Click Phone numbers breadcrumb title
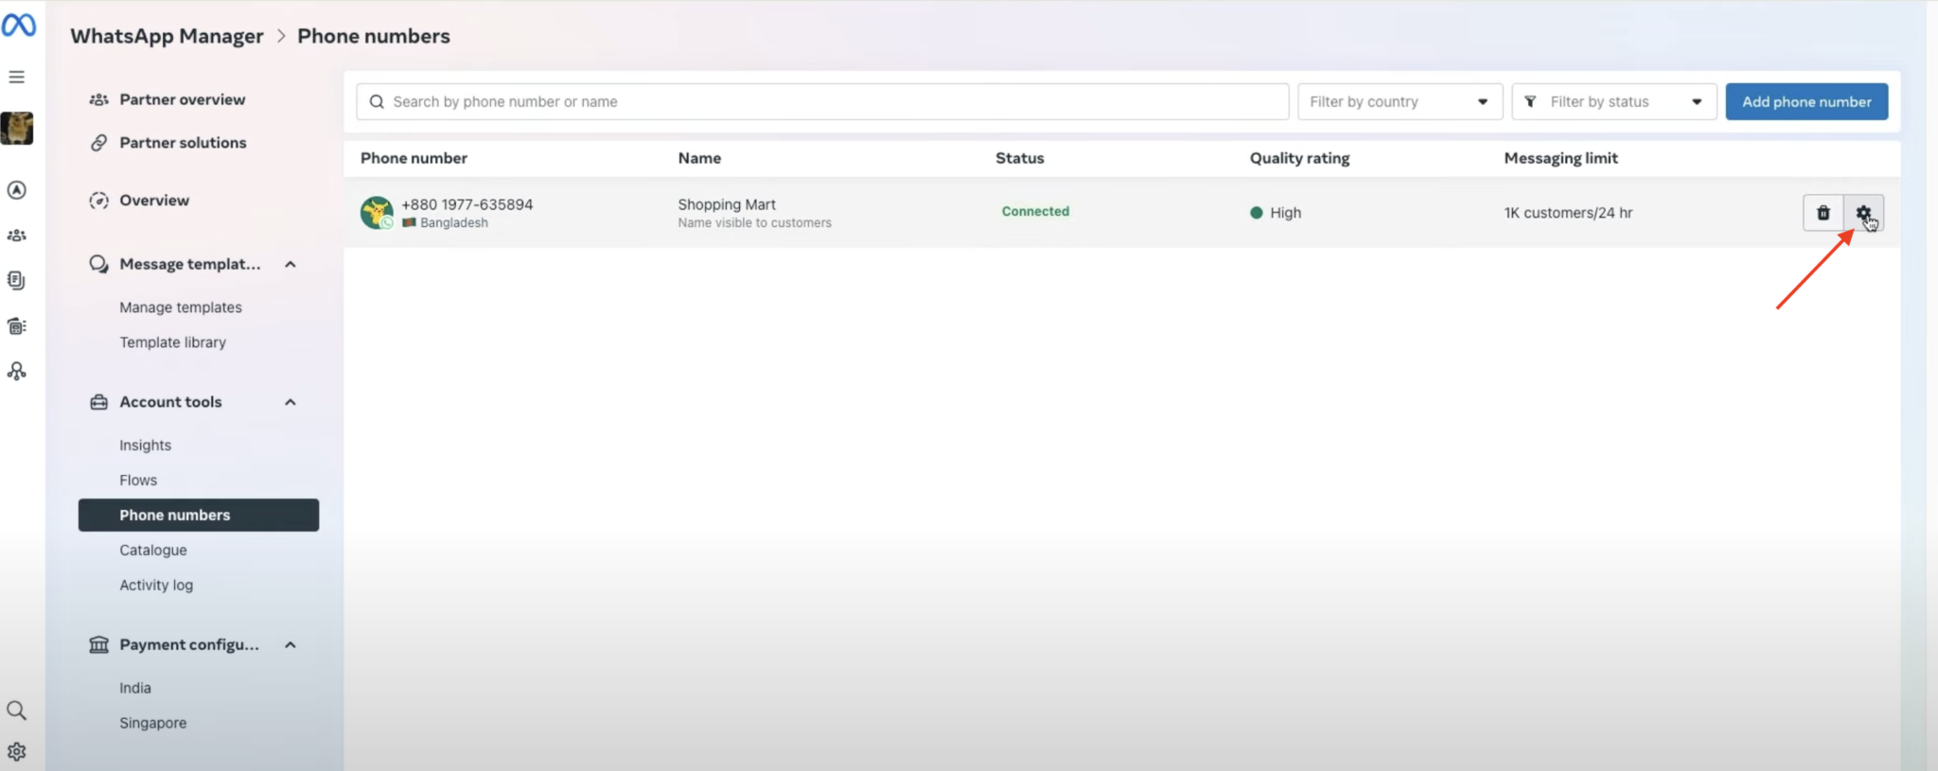Viewport: 1938px width, 771px height. coord(374,36)
